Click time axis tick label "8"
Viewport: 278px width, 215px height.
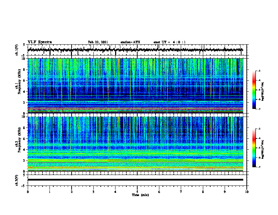203,192
